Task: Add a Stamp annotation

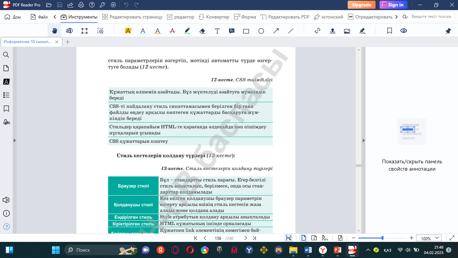Action: pos(332,31)
